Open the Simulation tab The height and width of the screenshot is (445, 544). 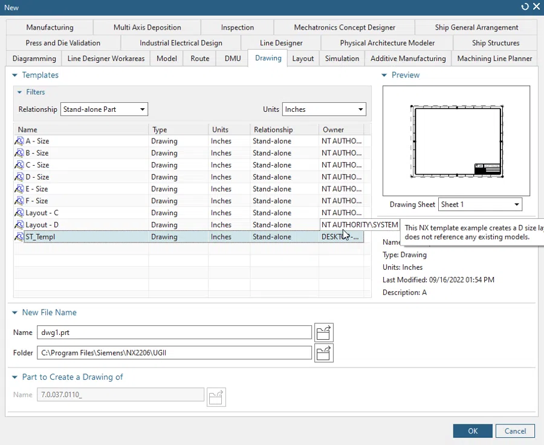tap(342, 58)
